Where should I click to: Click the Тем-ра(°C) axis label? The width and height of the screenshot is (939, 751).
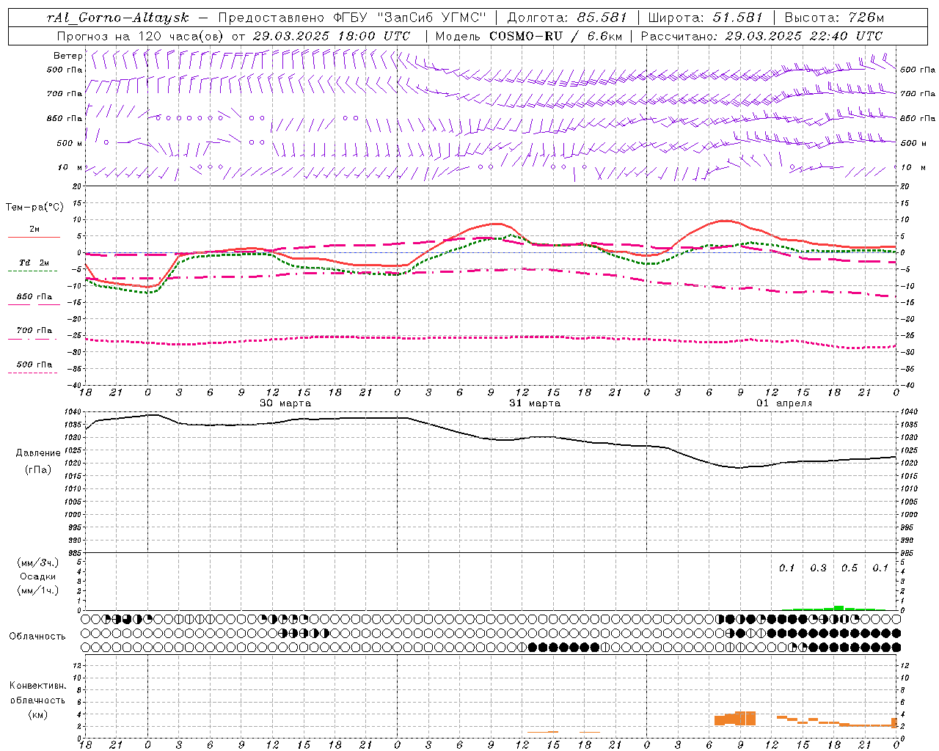coord(35,208)
